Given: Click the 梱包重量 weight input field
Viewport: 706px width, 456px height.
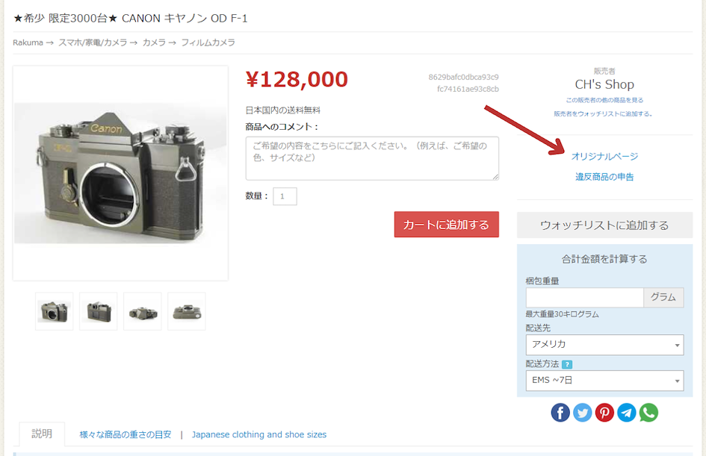Looking at the screenshot, I should [x=584, y=297].
